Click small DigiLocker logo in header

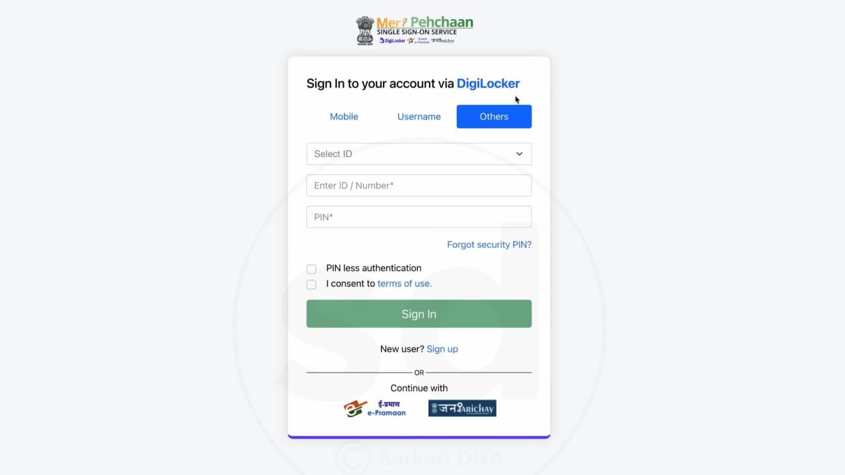(x=392, y=40)
